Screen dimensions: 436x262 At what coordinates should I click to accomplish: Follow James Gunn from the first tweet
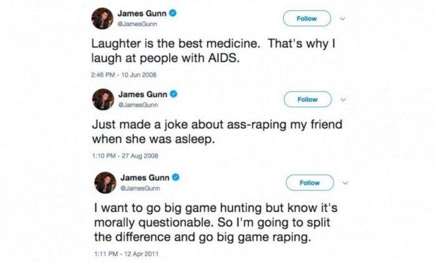307,19
